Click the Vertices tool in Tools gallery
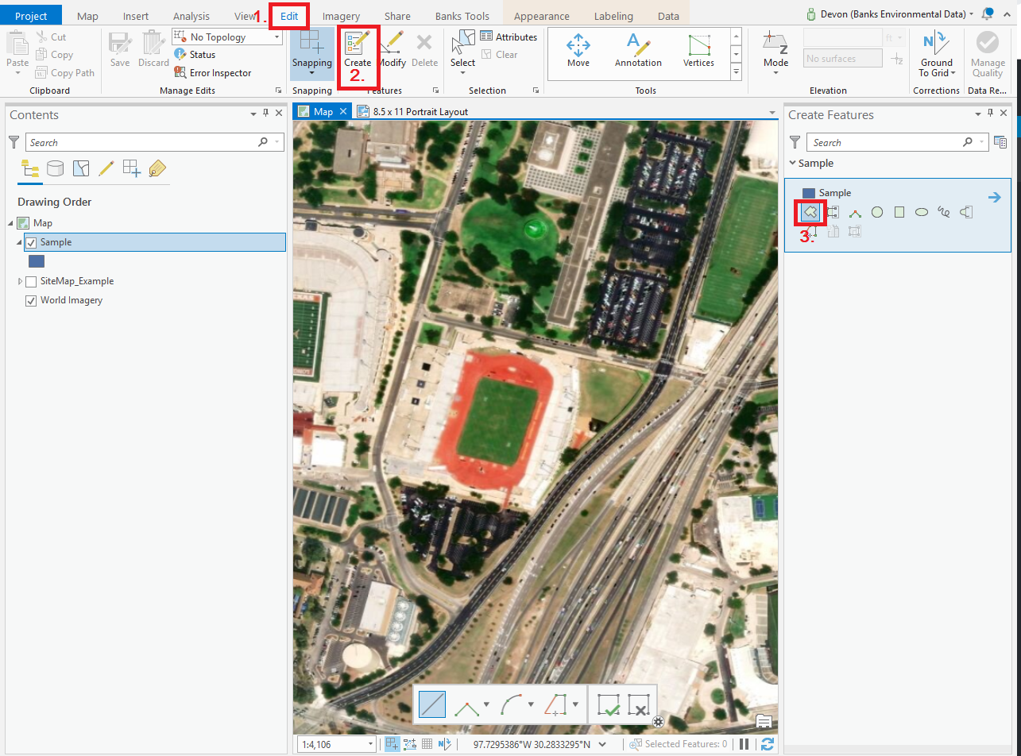The height and width of the screenshot is (756, 1021). tap(698, 49)
